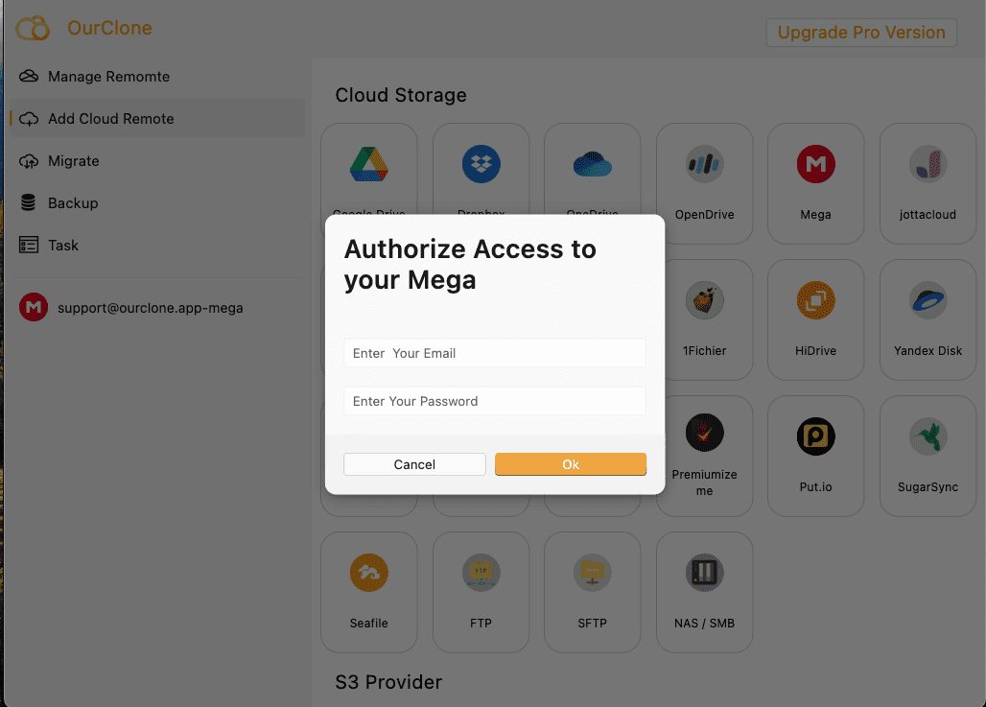The image size is (986, 707).
Task: Pick the NAS / SMB icon
Action: tap(704, 573)
